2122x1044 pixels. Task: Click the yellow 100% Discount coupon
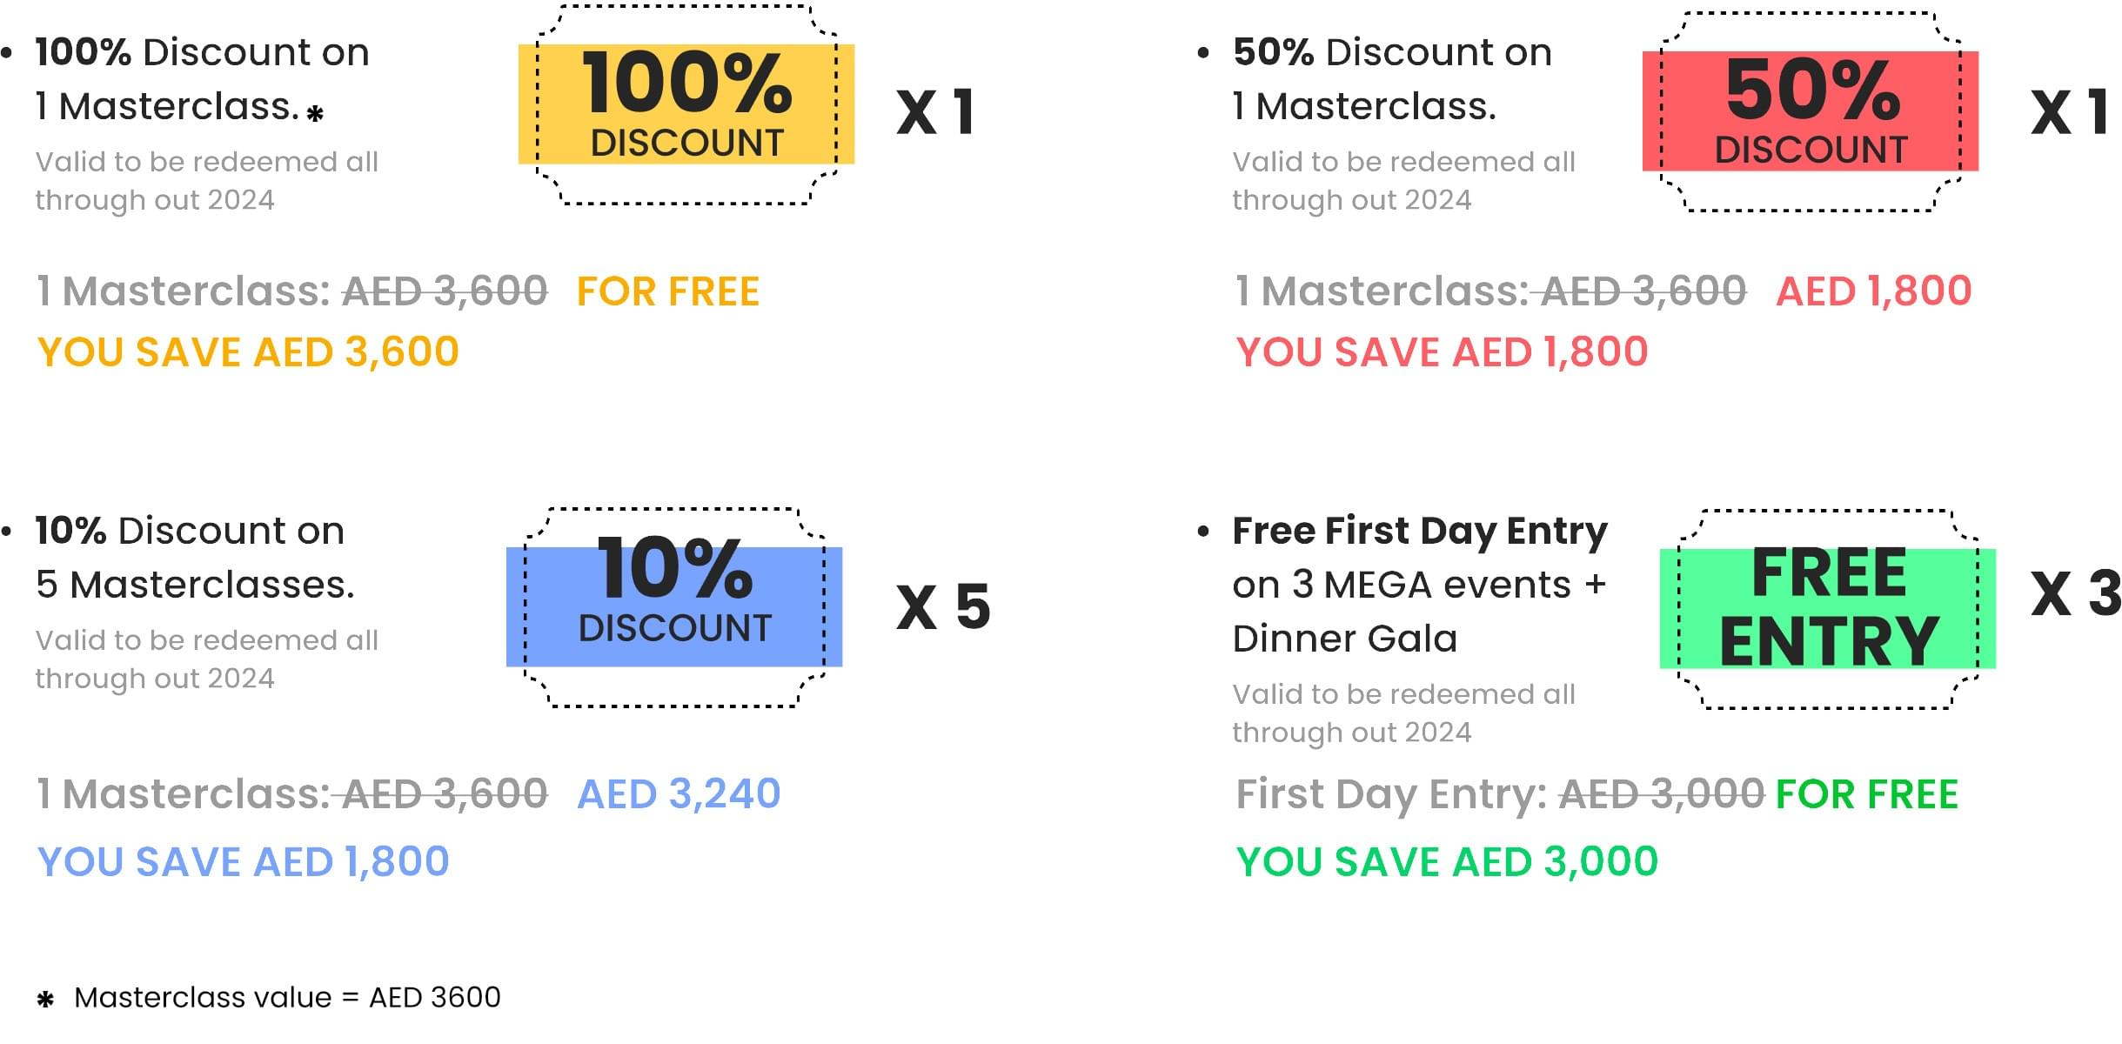pos(686,104)
